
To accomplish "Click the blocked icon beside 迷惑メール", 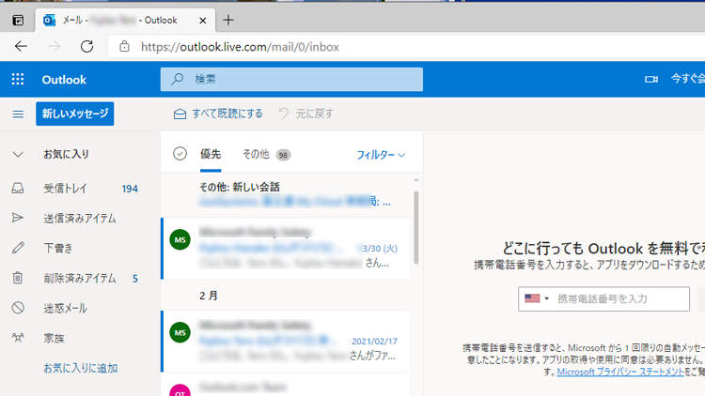I will pos(18,308).
